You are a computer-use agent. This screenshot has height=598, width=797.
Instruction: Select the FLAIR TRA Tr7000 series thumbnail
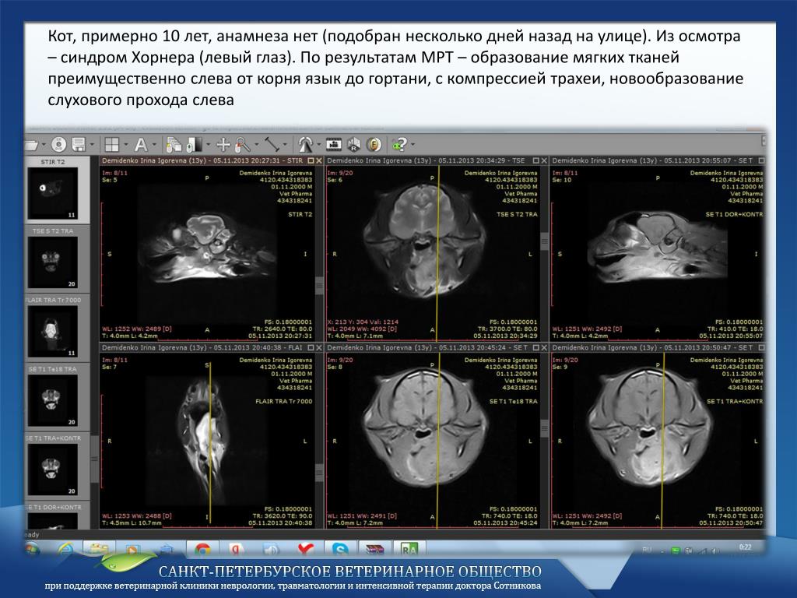coord(53,331)
